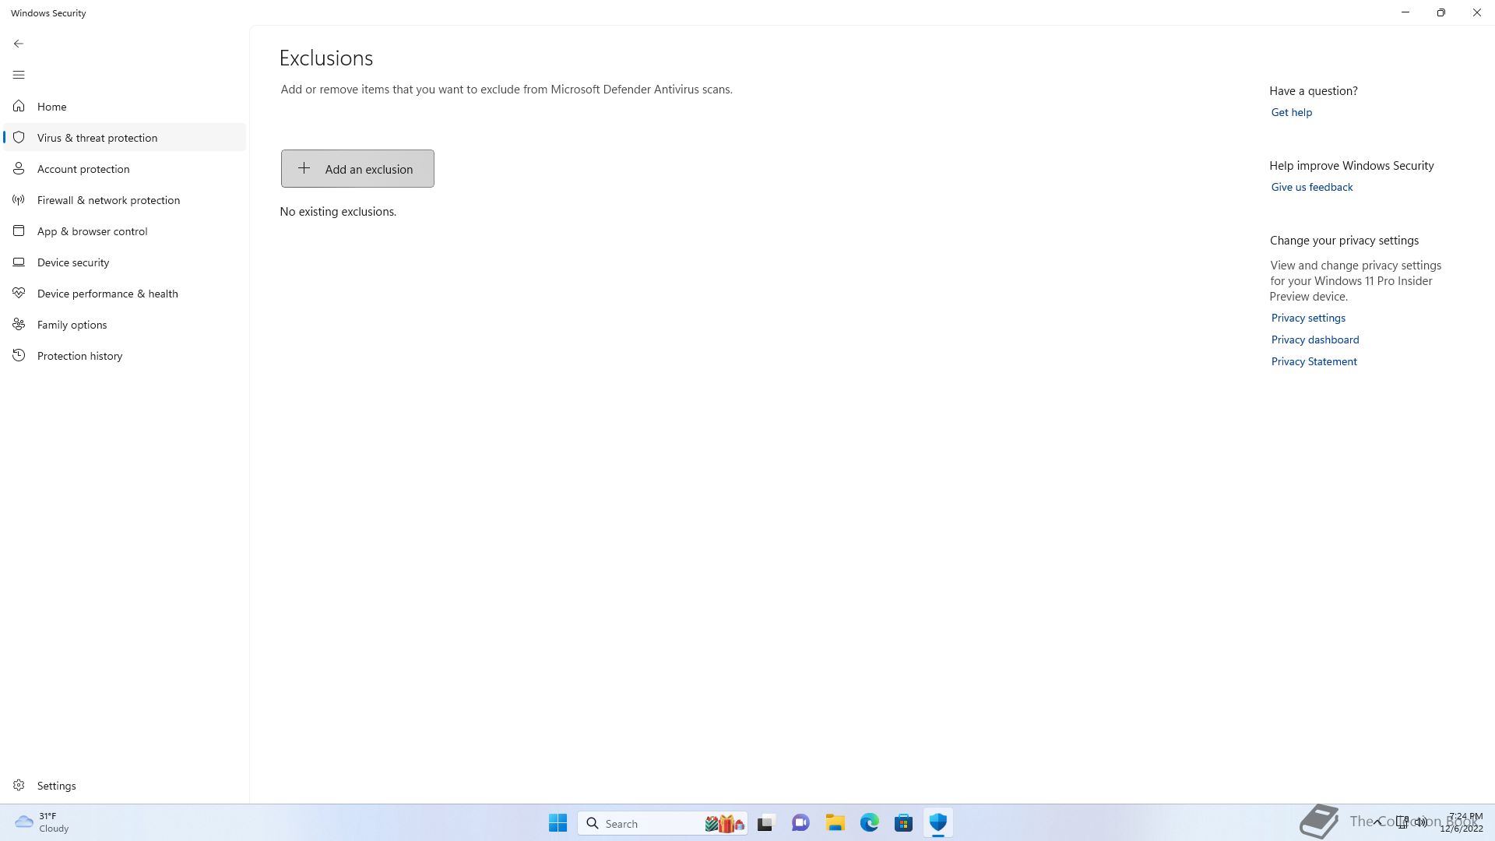
Task: Click the Protection history clock icon
Action: coord(19,355)
